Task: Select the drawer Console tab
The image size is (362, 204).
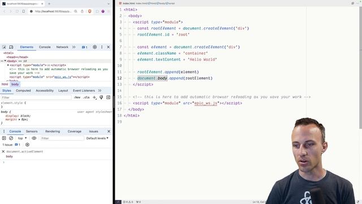Action: [x=15, y=131]
